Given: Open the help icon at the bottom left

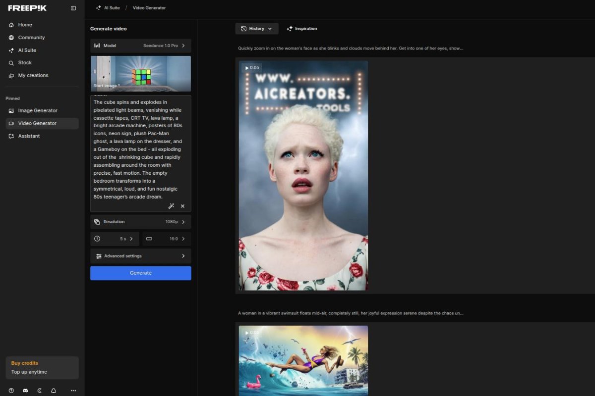Looking at the screenshot, I should (11, 390).
